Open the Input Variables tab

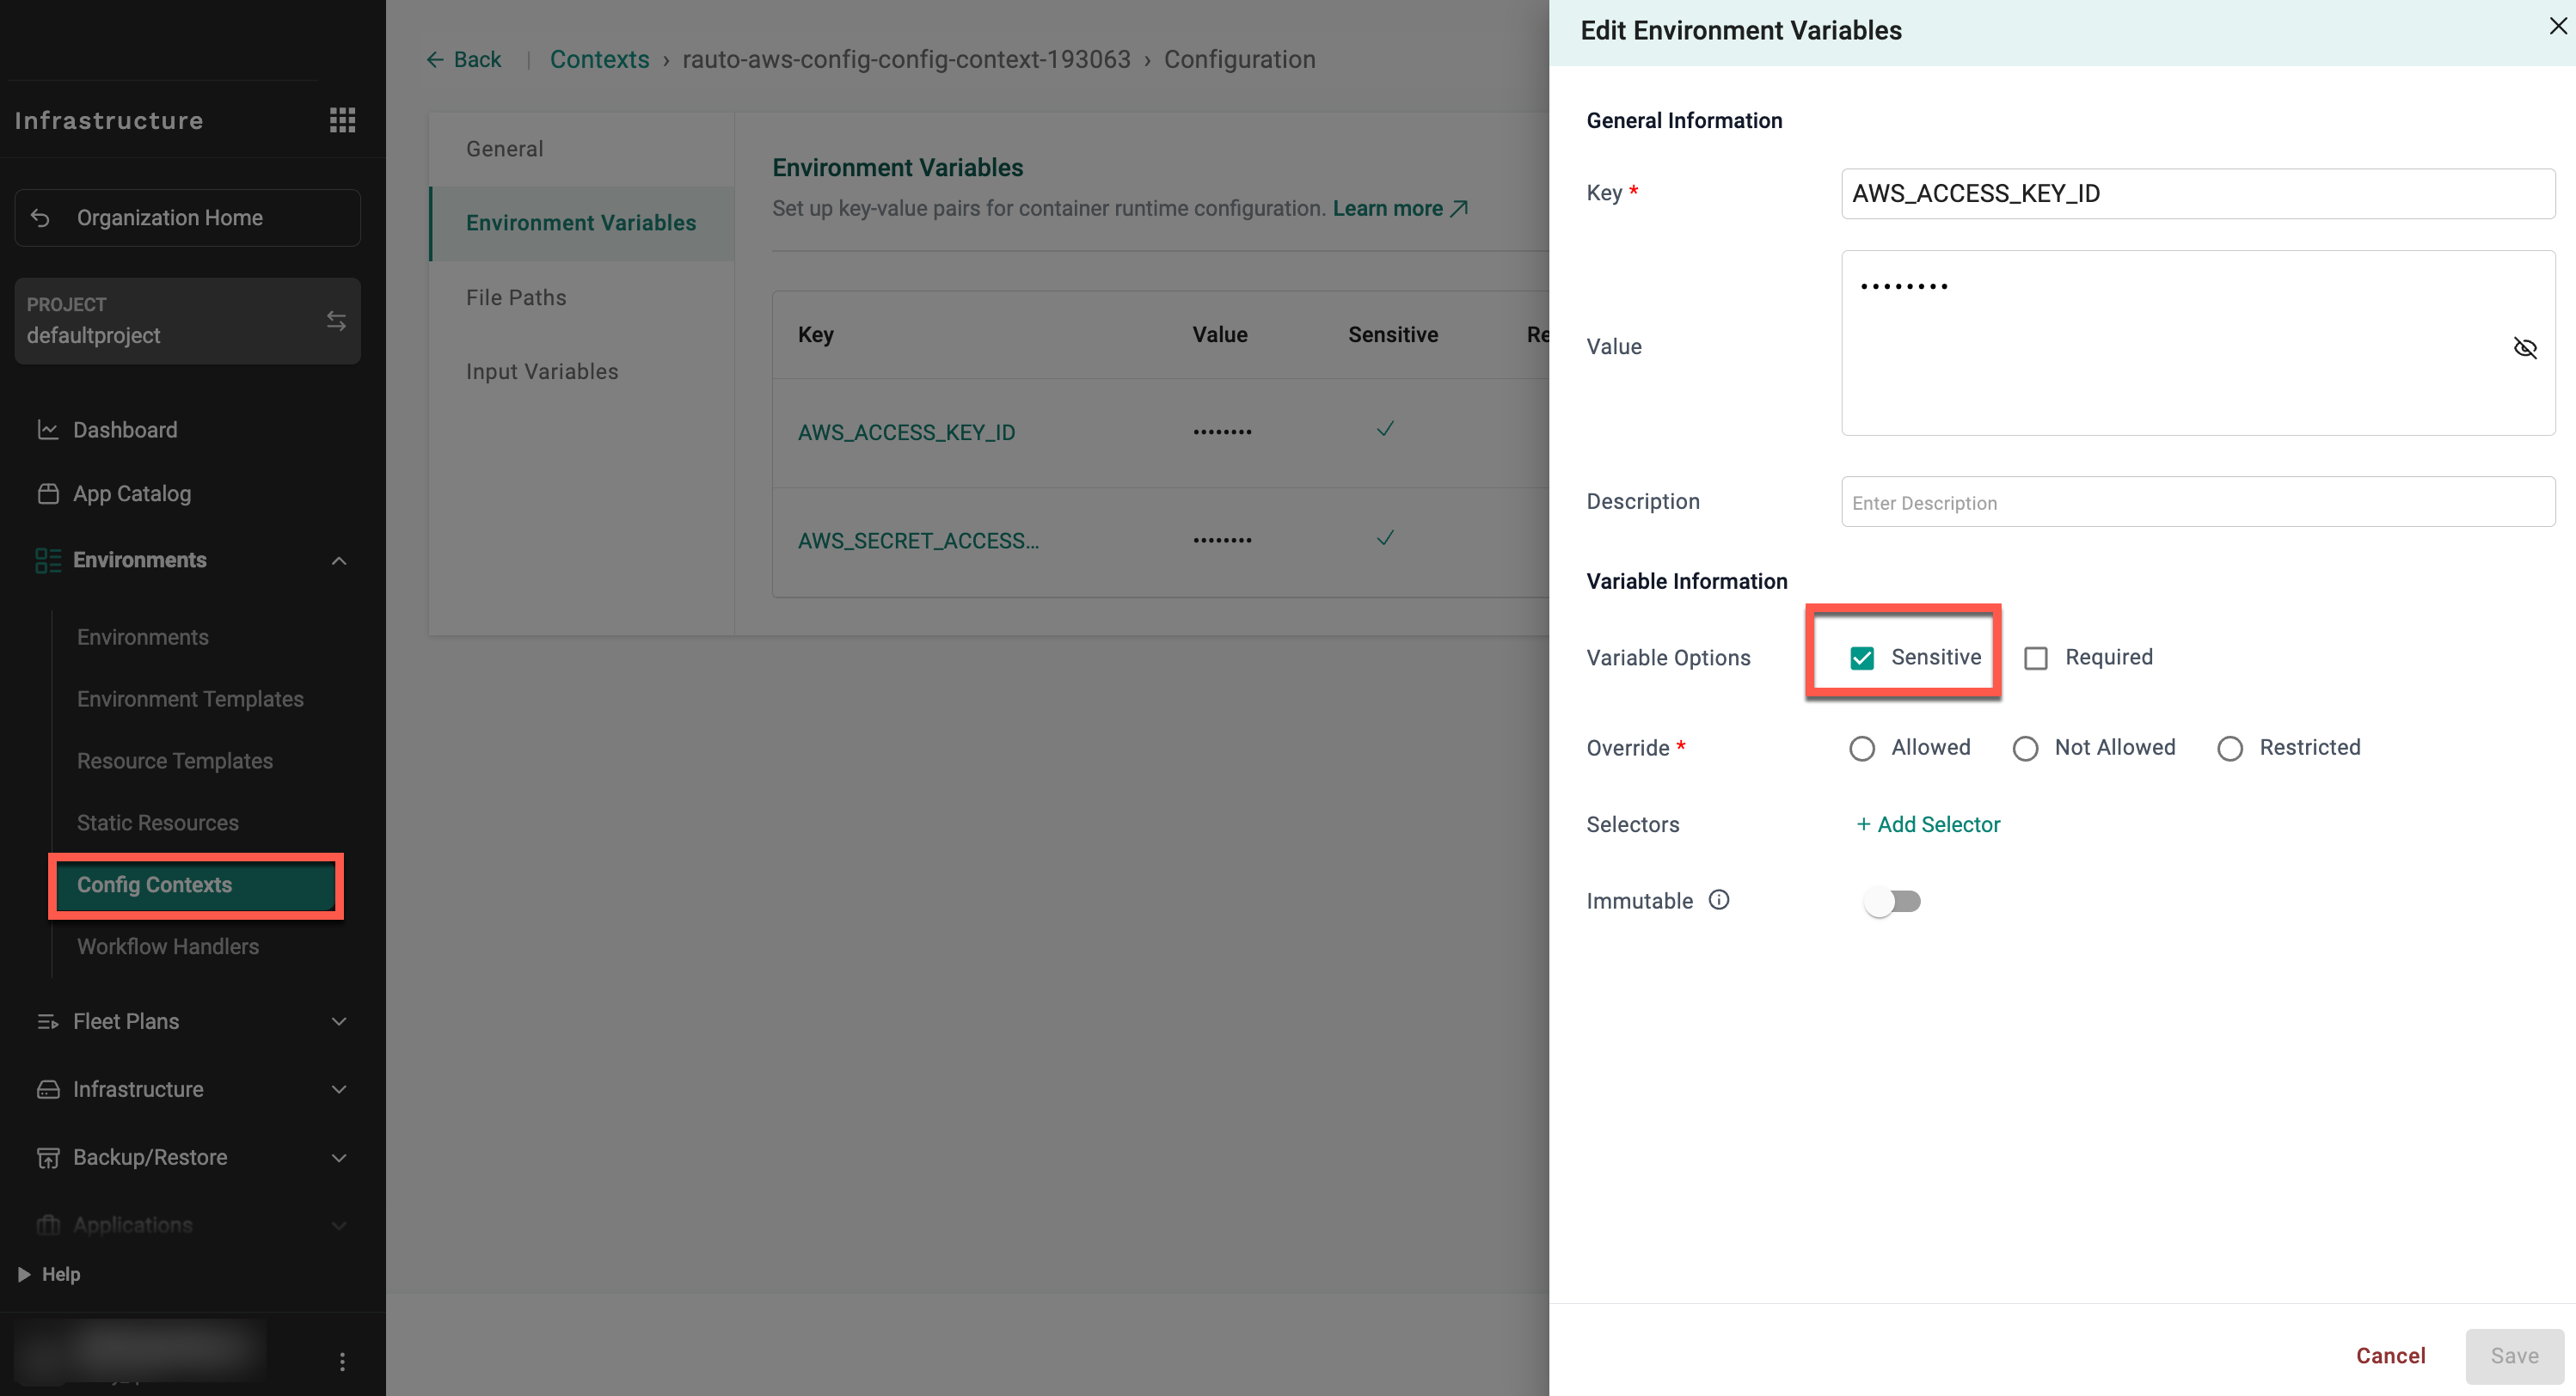point(542,371)
